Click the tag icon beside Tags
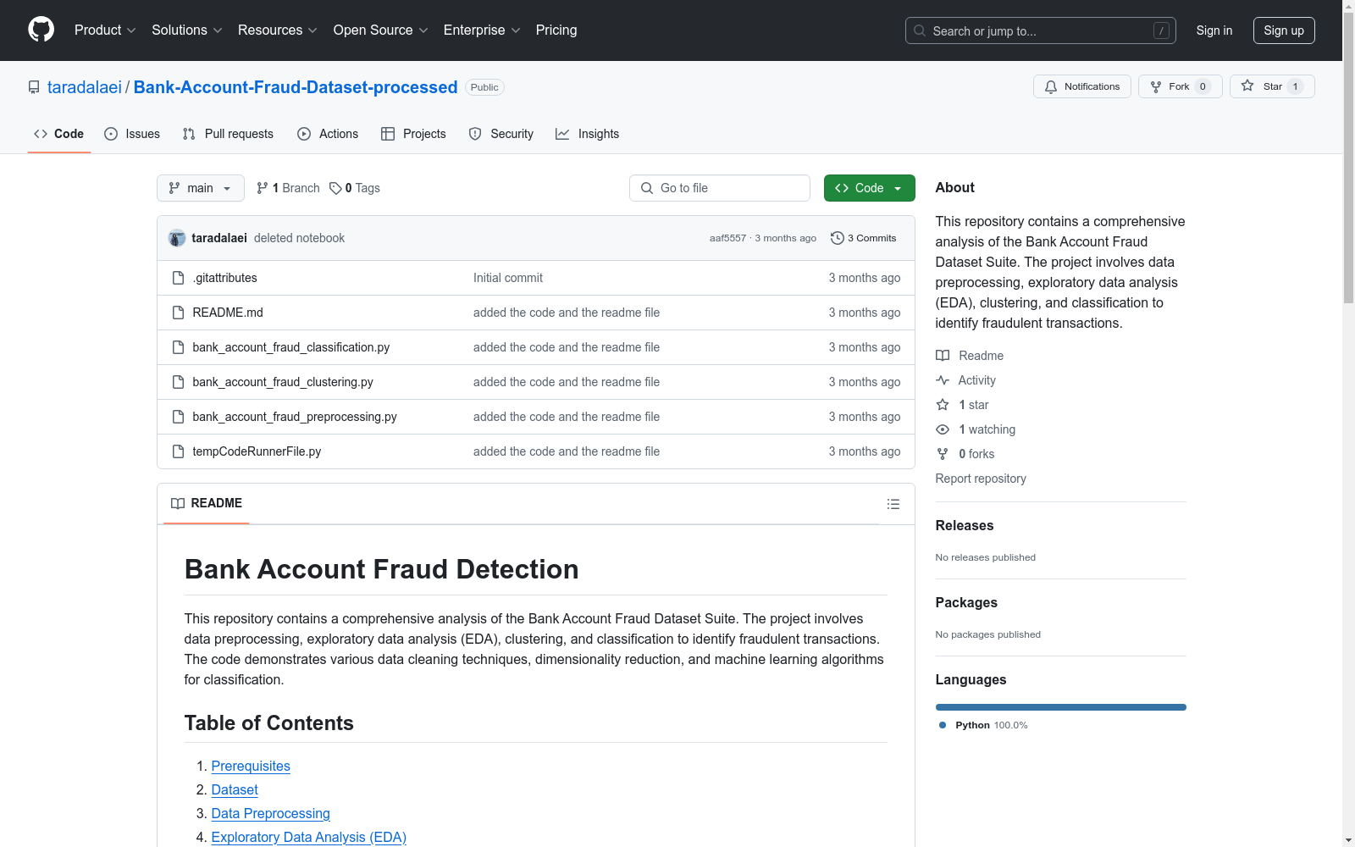 coord(335,188)
